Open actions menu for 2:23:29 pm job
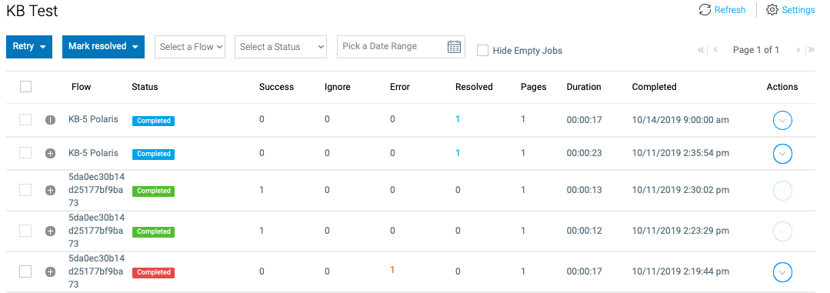830x293 pixels. [782, 231]
